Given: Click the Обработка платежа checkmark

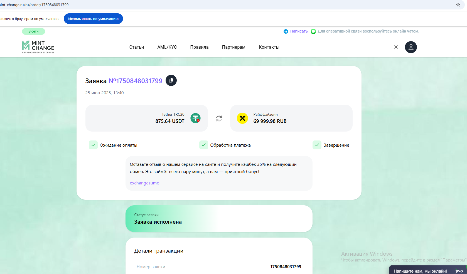Looking at the screenshot, I should click(203, 145).
